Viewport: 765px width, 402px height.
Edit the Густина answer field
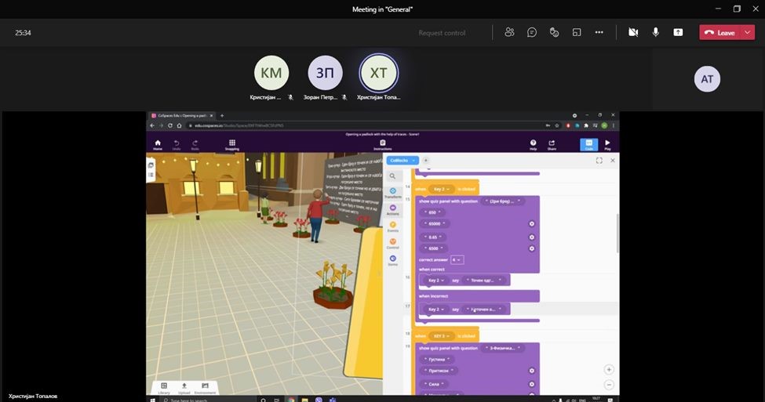coord(437,359)
